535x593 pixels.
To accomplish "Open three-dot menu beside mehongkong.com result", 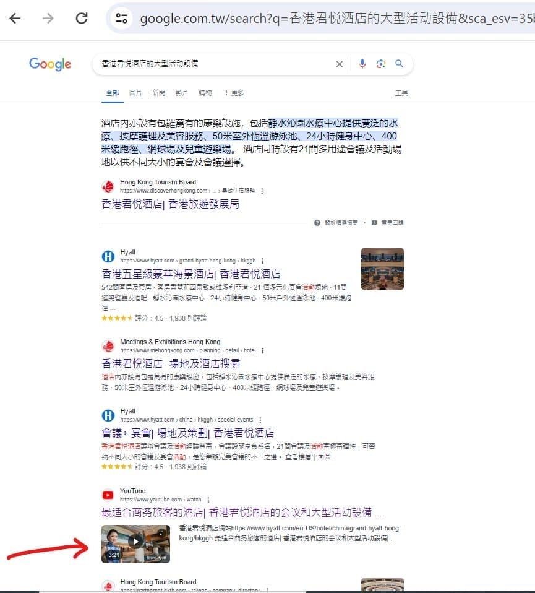I will tap(262, 350).
